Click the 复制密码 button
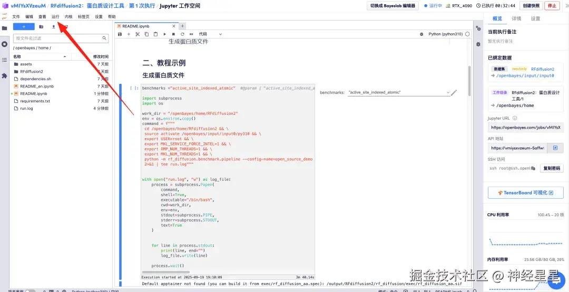 (x=552, y=169)
